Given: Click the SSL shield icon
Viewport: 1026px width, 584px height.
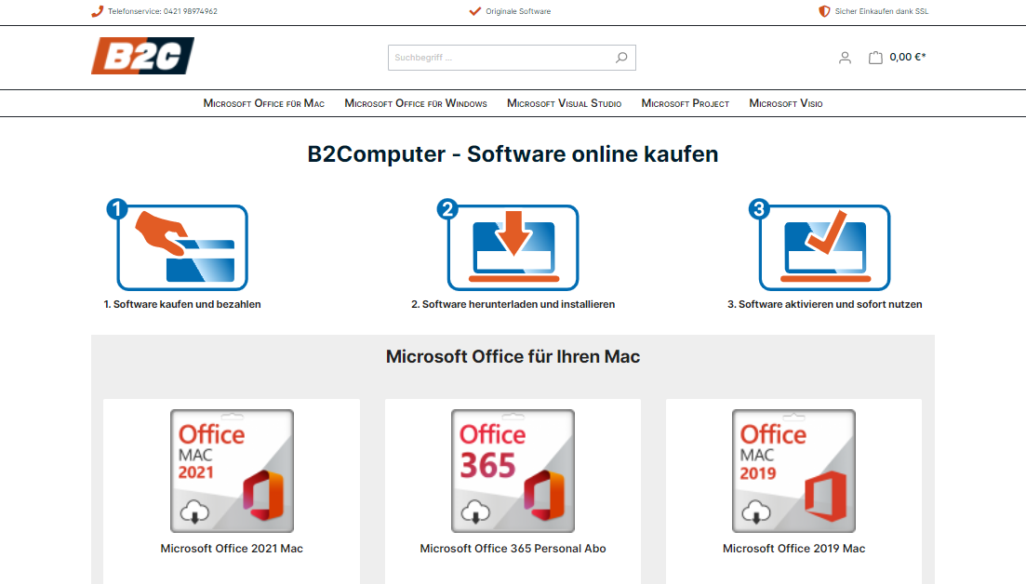Looking at the screenshot, I should tap(824, 11).
